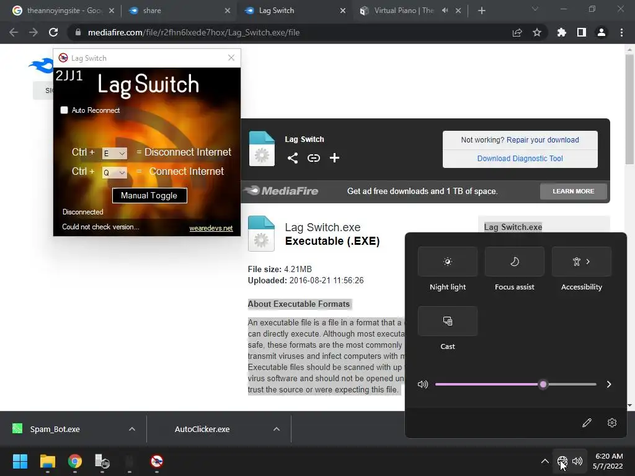Click the MediaFire share icon

coord(293,158)
